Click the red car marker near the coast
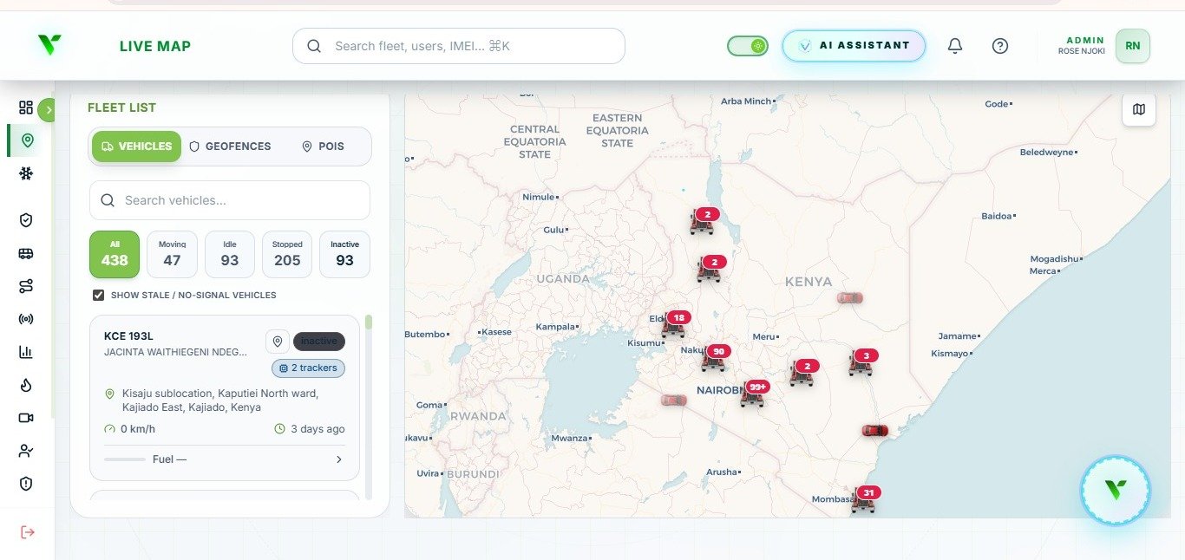This screenshot has width=1185, height=560. pyautogui.click(x=874, y=430)
